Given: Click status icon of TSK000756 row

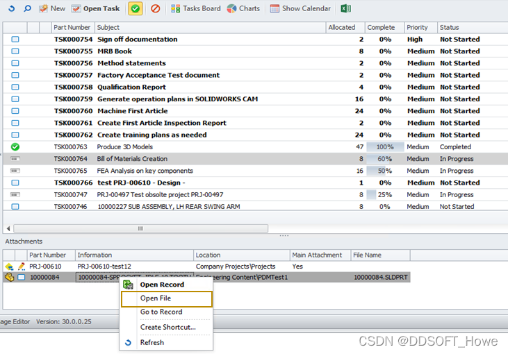Looking at the screenshot, I should click(15, 63).
